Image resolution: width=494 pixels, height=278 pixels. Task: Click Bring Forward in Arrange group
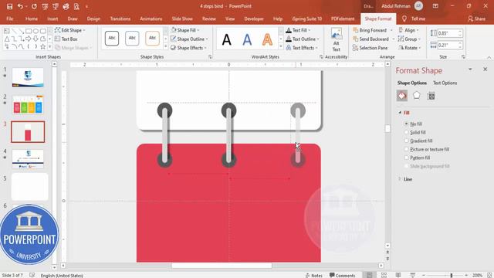coord(370,30)
